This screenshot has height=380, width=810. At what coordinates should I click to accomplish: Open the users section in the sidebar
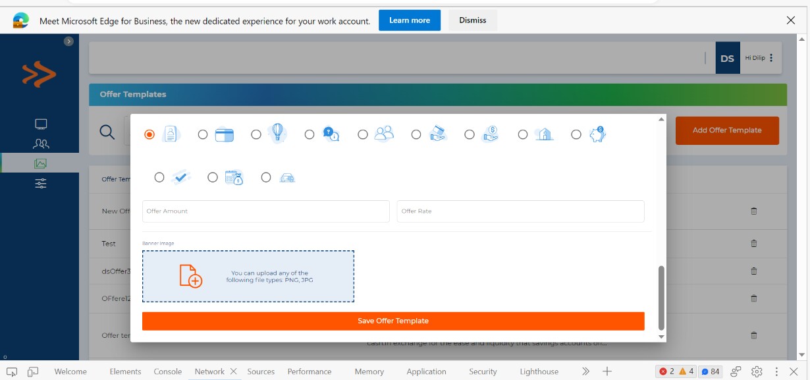tap(40, 143)
